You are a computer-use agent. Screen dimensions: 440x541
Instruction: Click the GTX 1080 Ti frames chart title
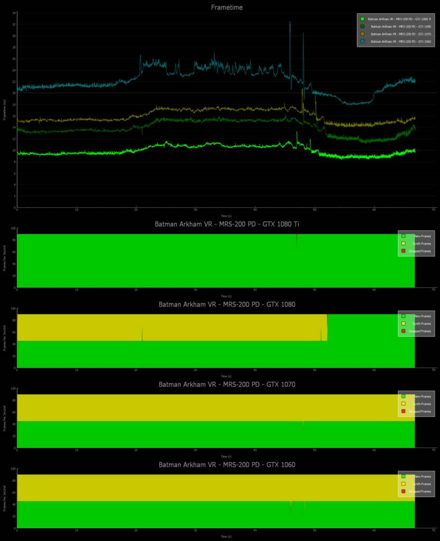click(x=227, y=224)
